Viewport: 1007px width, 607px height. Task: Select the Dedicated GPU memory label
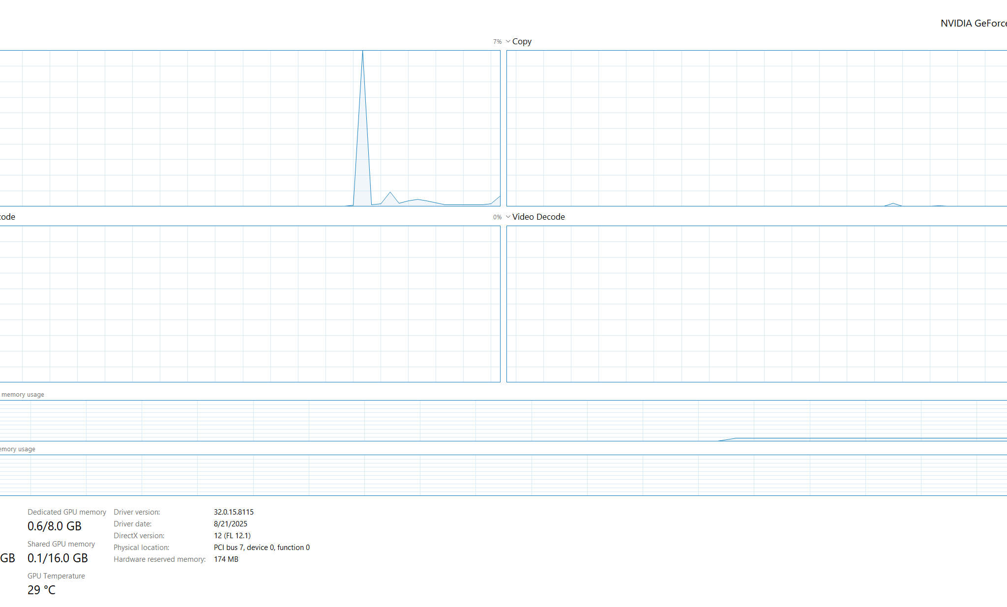[67, 512]
